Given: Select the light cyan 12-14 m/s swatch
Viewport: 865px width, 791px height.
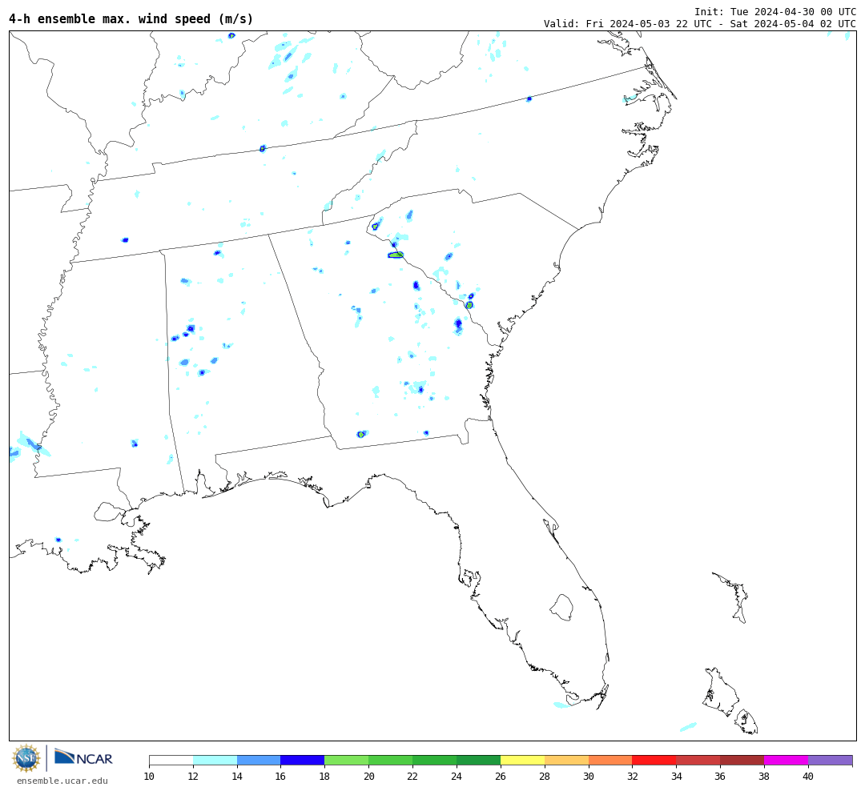Looking at the screenshot, I should point(215,761).
